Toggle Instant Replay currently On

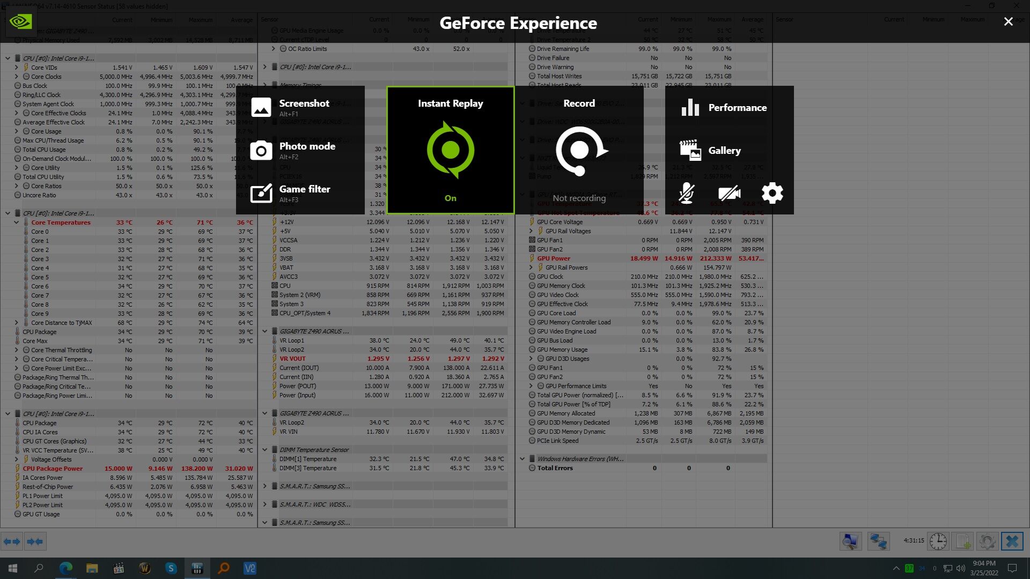point(451,150)
